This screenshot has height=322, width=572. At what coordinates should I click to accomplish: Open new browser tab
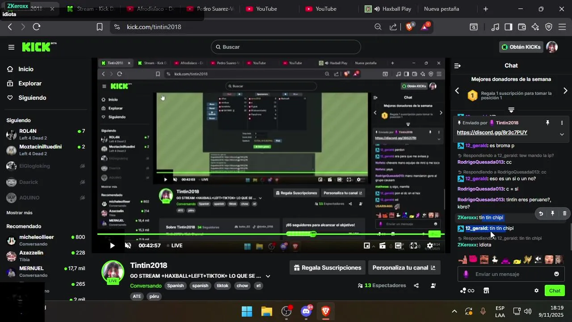(486, 9)
